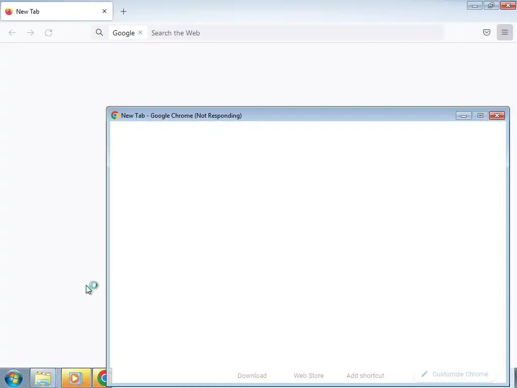Screen dimensions: 517x388
Task: Open the Download shortcut in Chrome
Action: pos(252,375)
